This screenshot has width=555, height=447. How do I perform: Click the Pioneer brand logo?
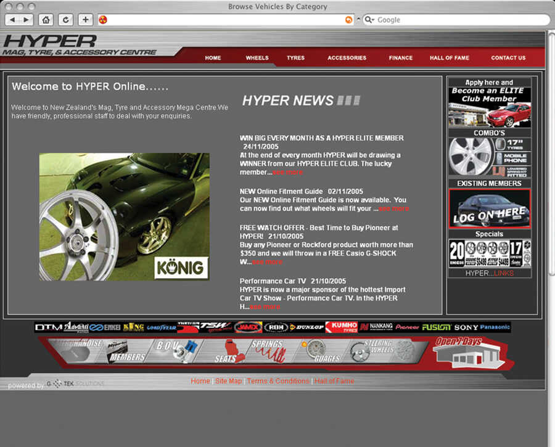click(407, 327)
